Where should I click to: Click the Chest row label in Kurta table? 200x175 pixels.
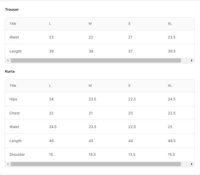pos(14,113)
